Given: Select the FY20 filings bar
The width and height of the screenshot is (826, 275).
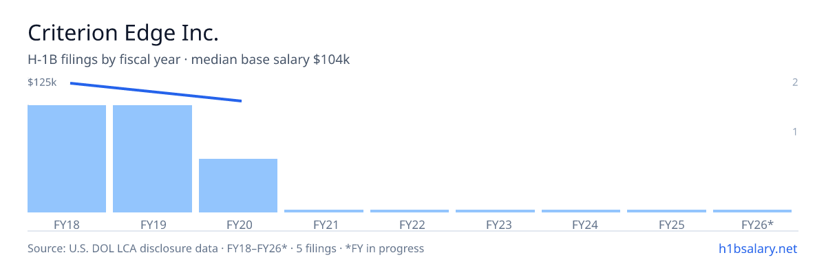Looking at the screenshot, I should [x=238, y=186].
